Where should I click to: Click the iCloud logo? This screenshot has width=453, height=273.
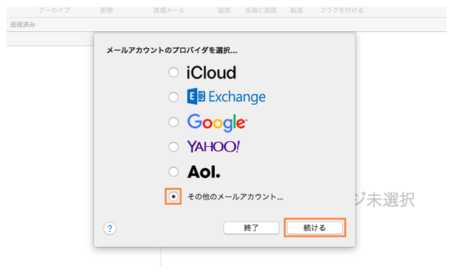[211, 72]
